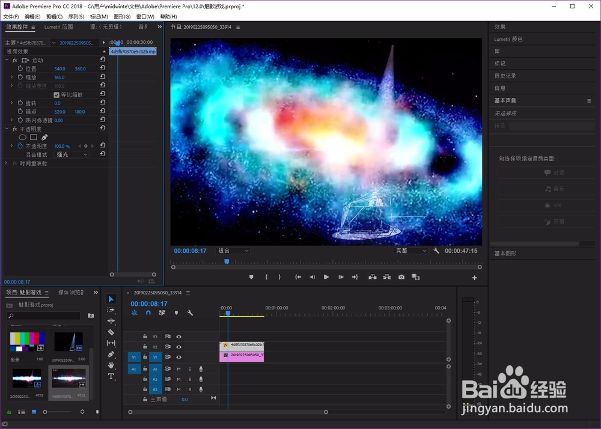The width and height of the screenshot is (601, 429).
Task: Toggle Position stopwatch animation
Action: pyautogui.click(x=20, y=68)
